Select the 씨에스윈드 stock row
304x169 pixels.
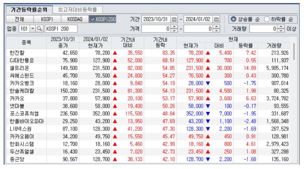[148, 76]
